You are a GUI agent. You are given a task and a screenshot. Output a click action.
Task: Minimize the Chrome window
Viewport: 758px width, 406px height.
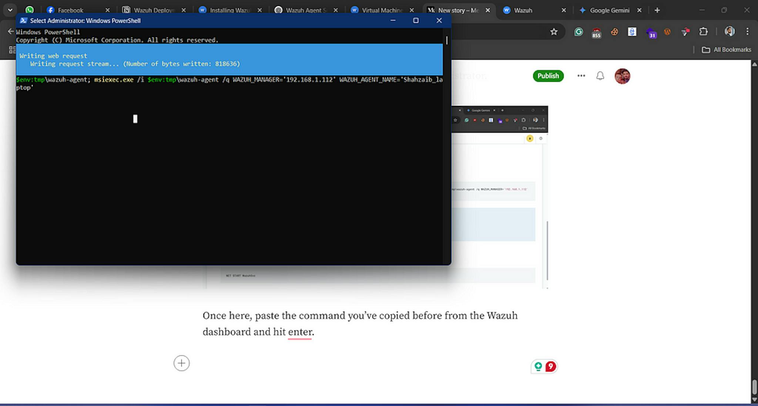click(x=702, y=10)
